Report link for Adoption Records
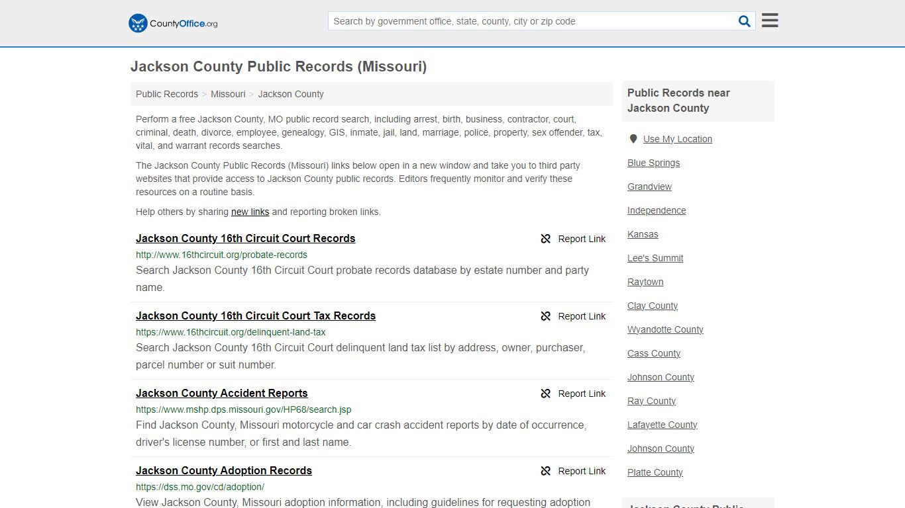Viewport: 905px width, 508px height. [x=582, y=471]
